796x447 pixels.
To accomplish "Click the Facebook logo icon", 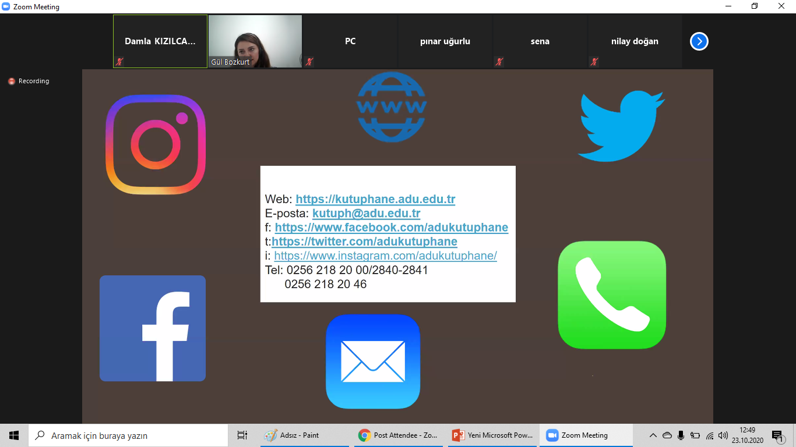I will (x=153, y=328).
